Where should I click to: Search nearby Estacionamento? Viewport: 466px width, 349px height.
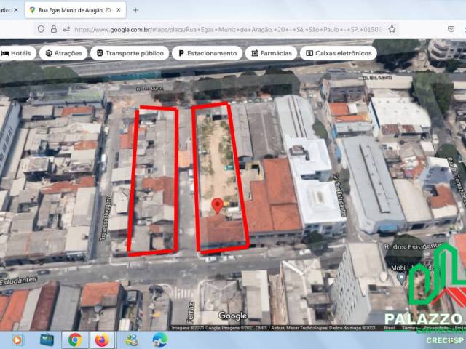tap(206, 53)
